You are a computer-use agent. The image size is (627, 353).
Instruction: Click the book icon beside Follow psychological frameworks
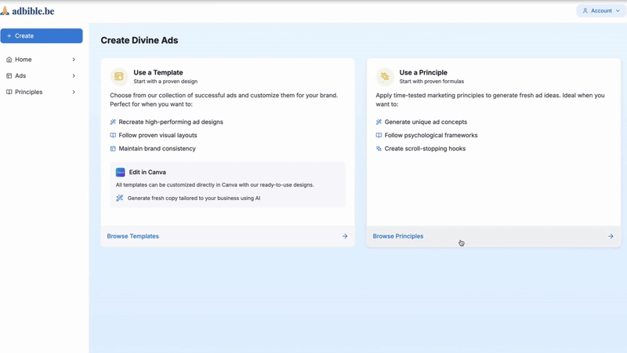coord(379,135)
